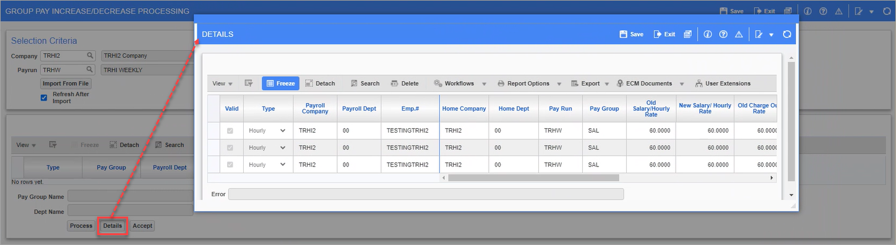
Task: Click Save in the Group Pay Increase window
Action: click(731, 11)
